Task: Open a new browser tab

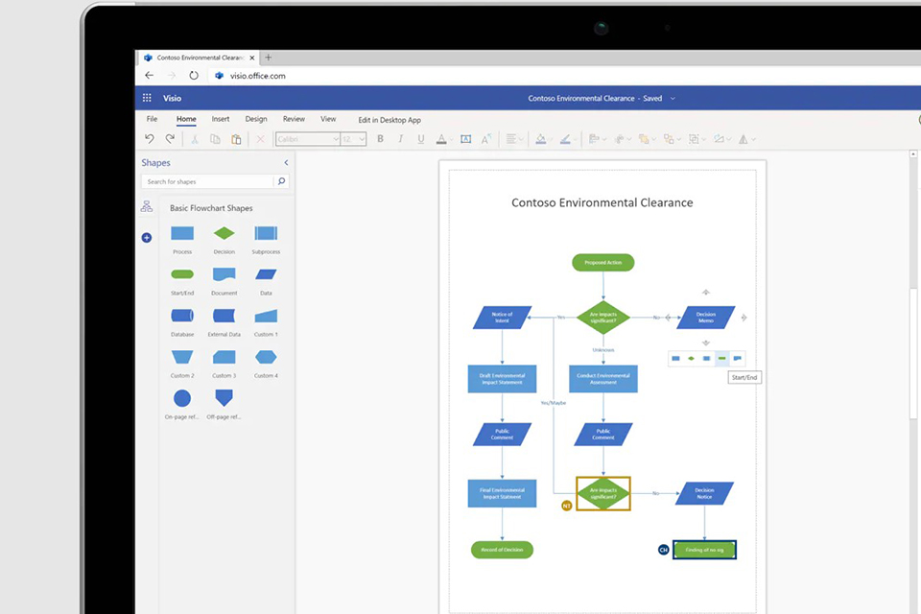Action: 269,57
